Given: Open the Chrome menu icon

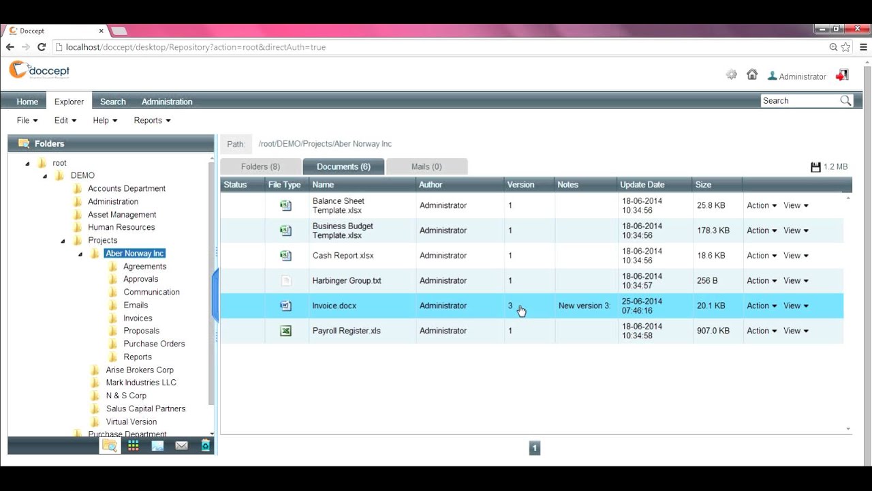Looking at the screenshot, I should (x=864, y=47).
